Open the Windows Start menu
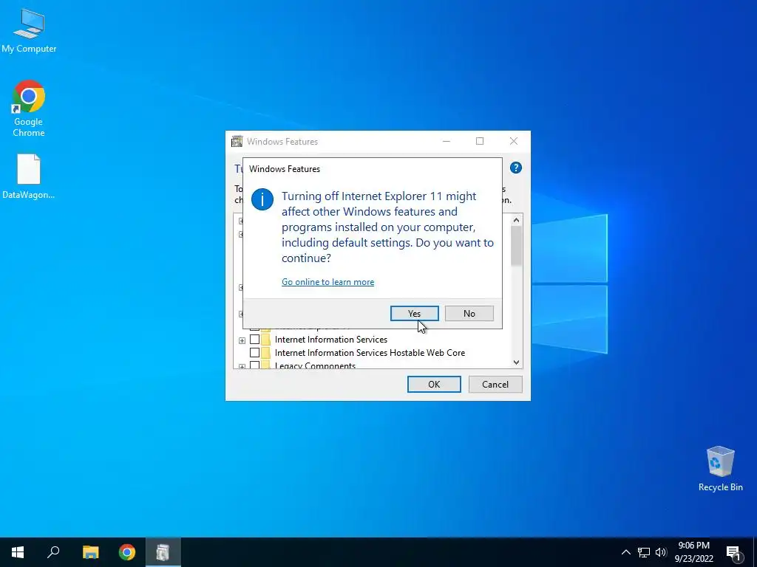This screenshot has width=757, height=567. [x=18, y=552]
